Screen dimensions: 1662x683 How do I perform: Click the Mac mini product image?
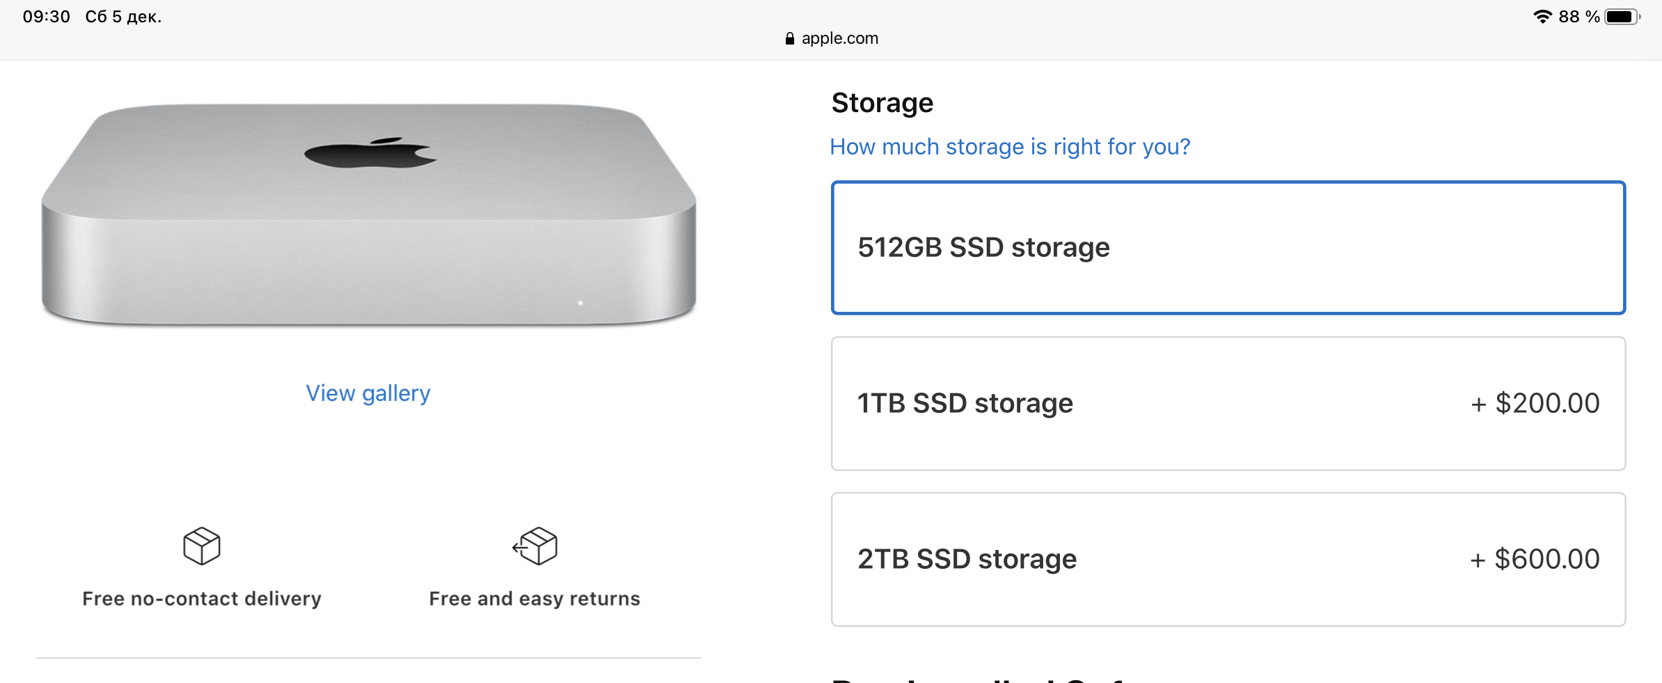click(369, 214)
